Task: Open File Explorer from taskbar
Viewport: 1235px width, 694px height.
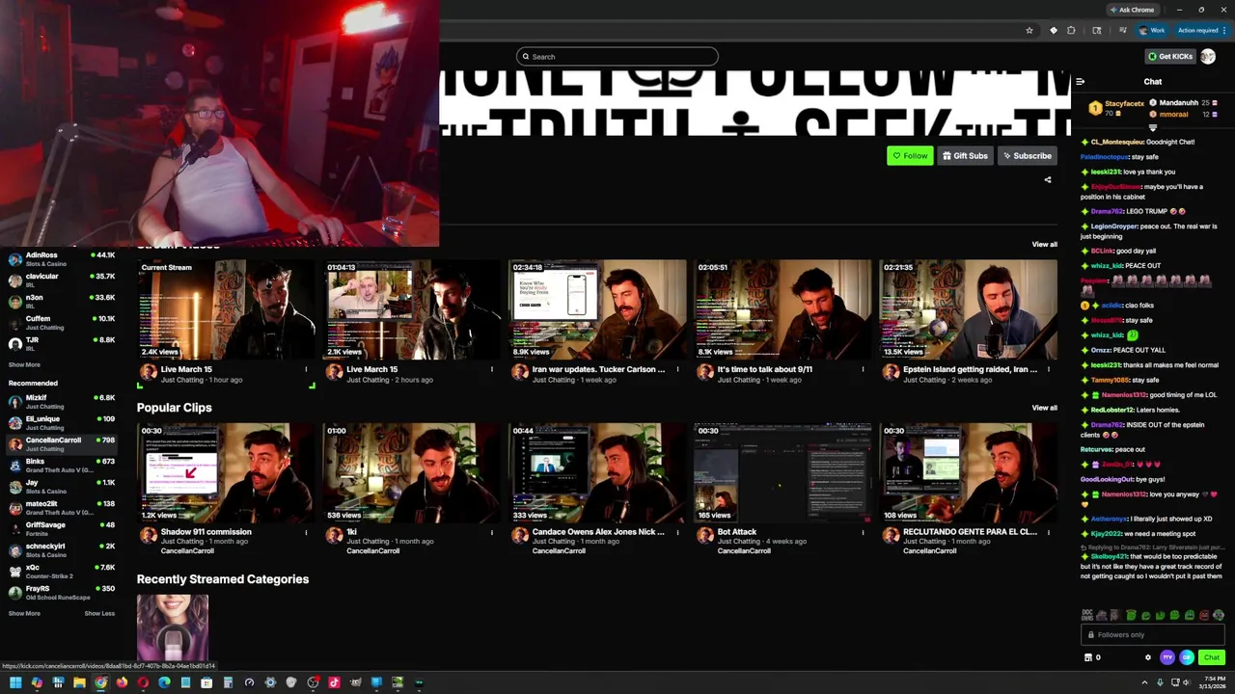Action: pos(79,682)
